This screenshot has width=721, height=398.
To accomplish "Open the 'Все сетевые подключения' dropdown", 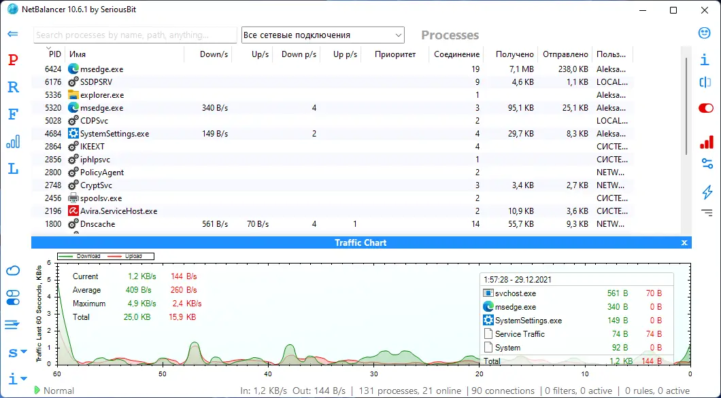I will 323,35.
